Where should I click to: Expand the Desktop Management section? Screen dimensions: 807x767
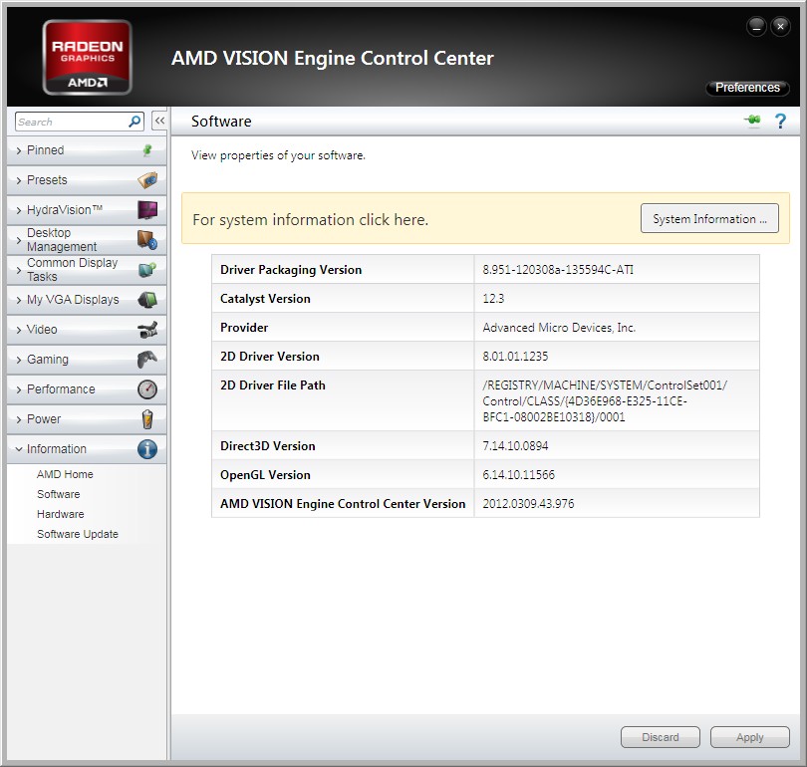(x=87, y=240)
